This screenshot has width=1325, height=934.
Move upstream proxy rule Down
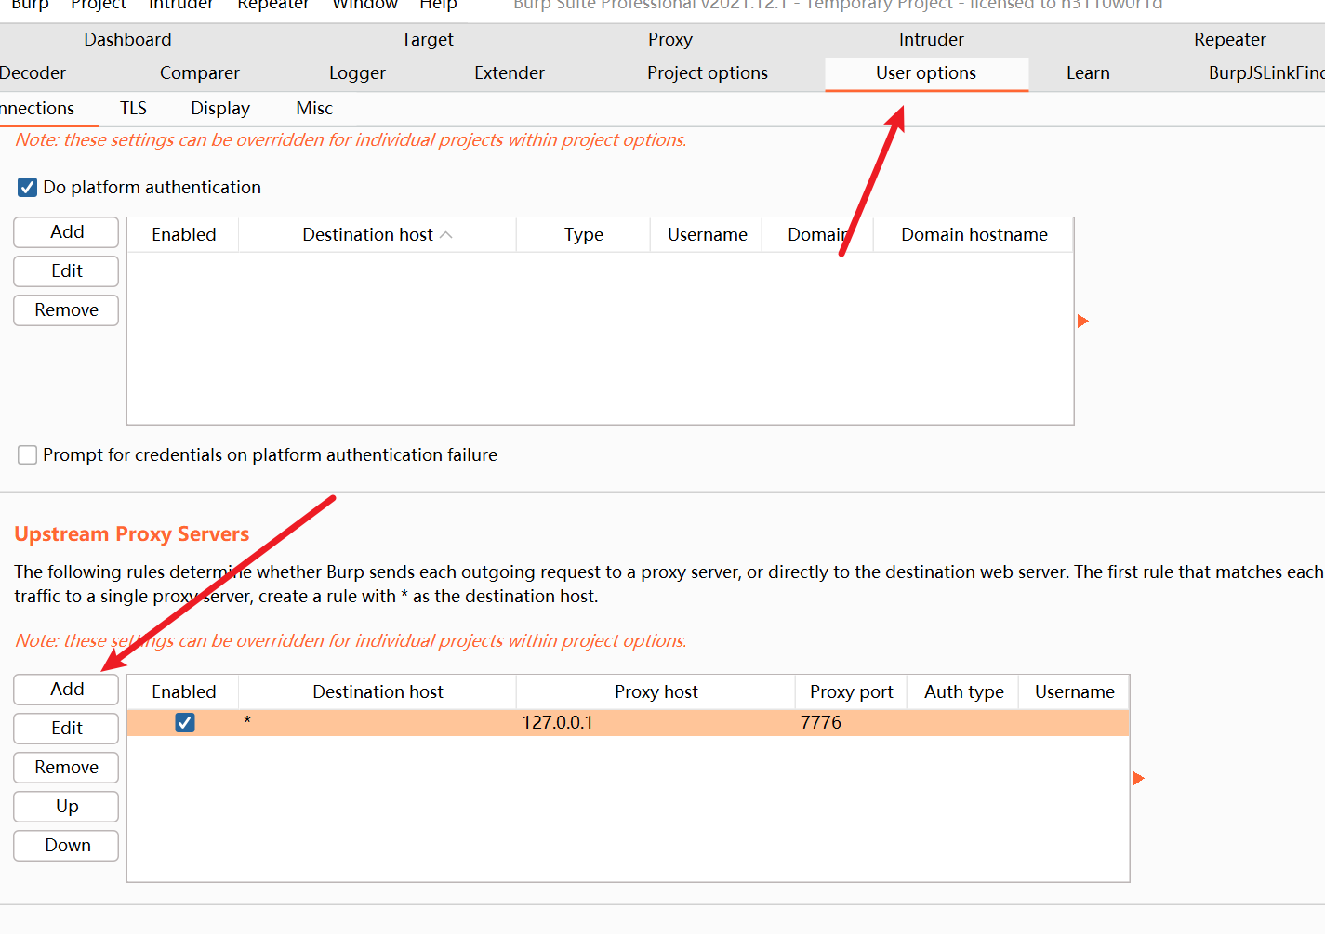66,846
